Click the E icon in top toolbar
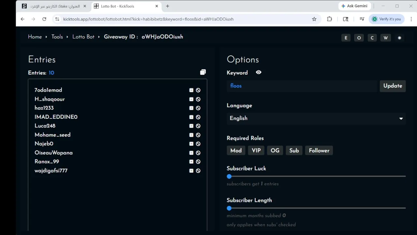The width and height of the screenshot is (417, 235). [x=346, y=38]
